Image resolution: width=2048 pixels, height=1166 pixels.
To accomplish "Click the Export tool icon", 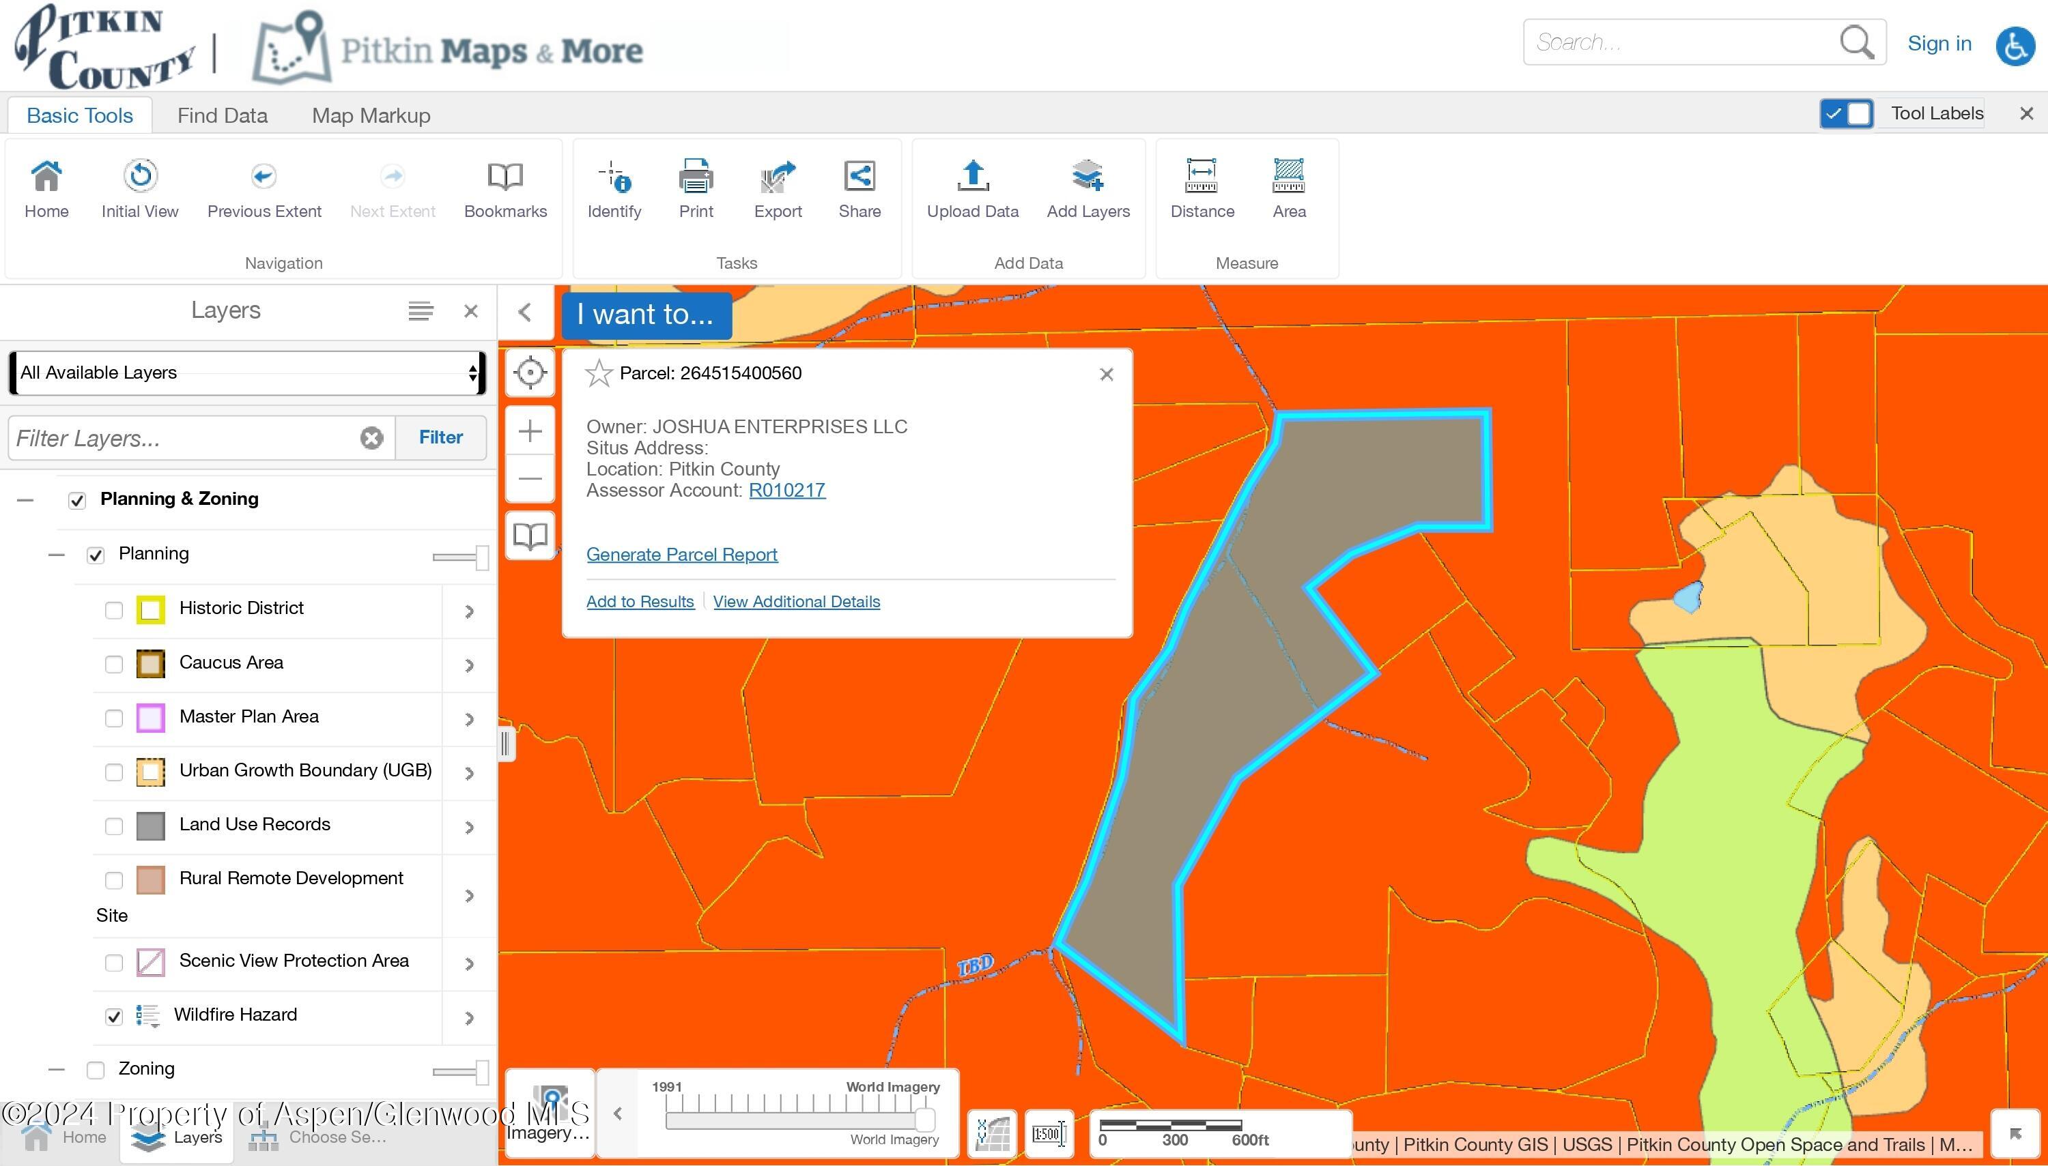I will click(x=777, y=177).
